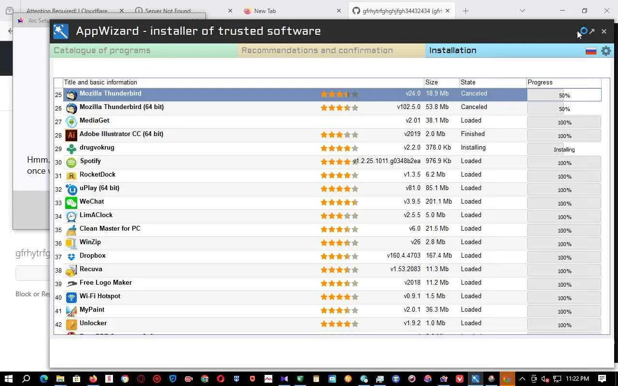Close the Cloudflare browser tab
This screenshot has height=386, width=618.
(x=121, y=11)
